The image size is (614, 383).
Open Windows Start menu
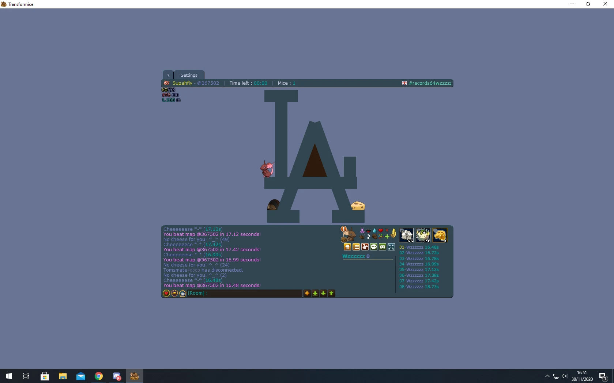(x=9, y=376)
